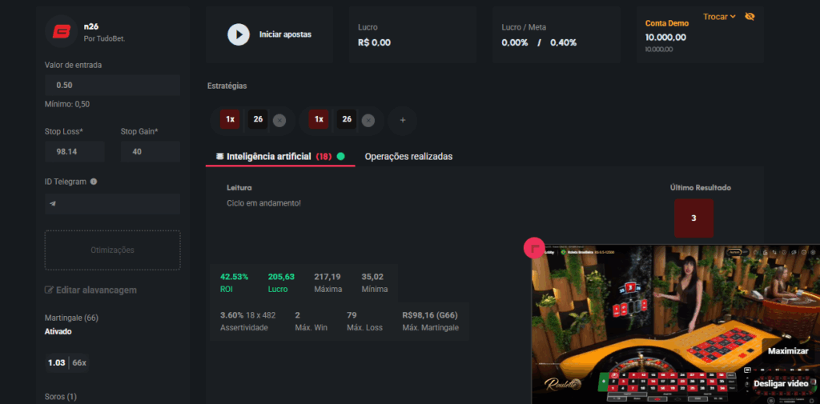Select the Inteligência artificial tab
Viewport: 820px width, 404px height.
coord(268,157)
